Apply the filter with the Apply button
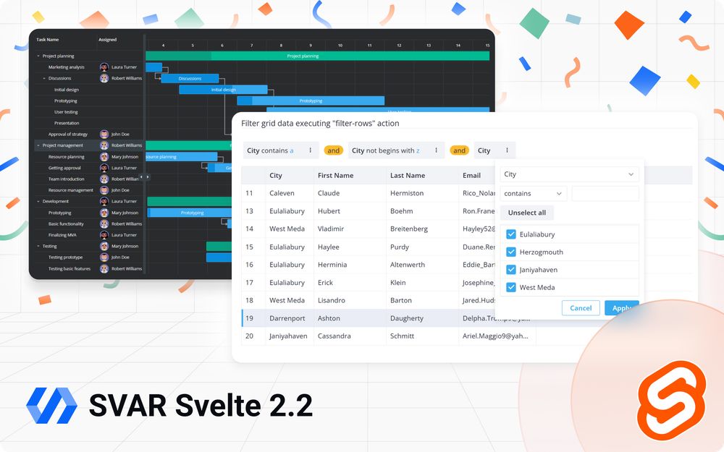The height and width of the screenshot is (452, 724). pyautogui.click(x=621, y=308)
